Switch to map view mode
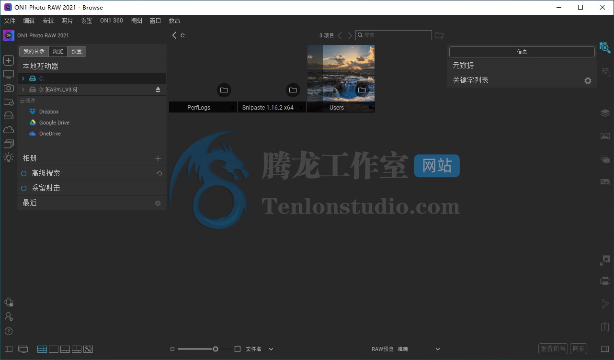Image resolution: width=614 pixels, height=360 pixels. [x=88, y=349]
